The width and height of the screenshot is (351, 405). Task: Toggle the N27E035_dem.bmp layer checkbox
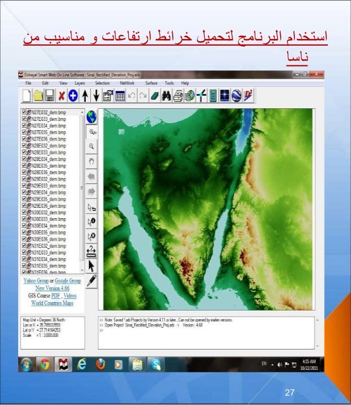(24, 132)
